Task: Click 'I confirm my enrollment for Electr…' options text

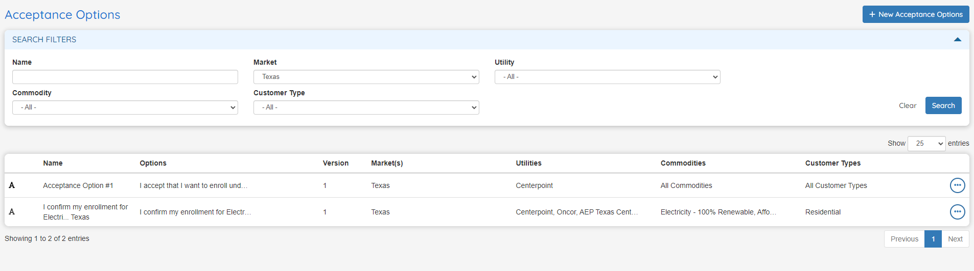Action: pos(195,212)
